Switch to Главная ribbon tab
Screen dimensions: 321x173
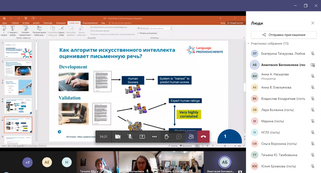point(15,23)
